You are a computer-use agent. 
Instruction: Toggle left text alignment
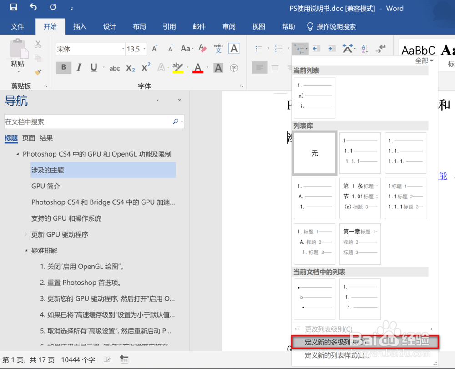point(259,68)
